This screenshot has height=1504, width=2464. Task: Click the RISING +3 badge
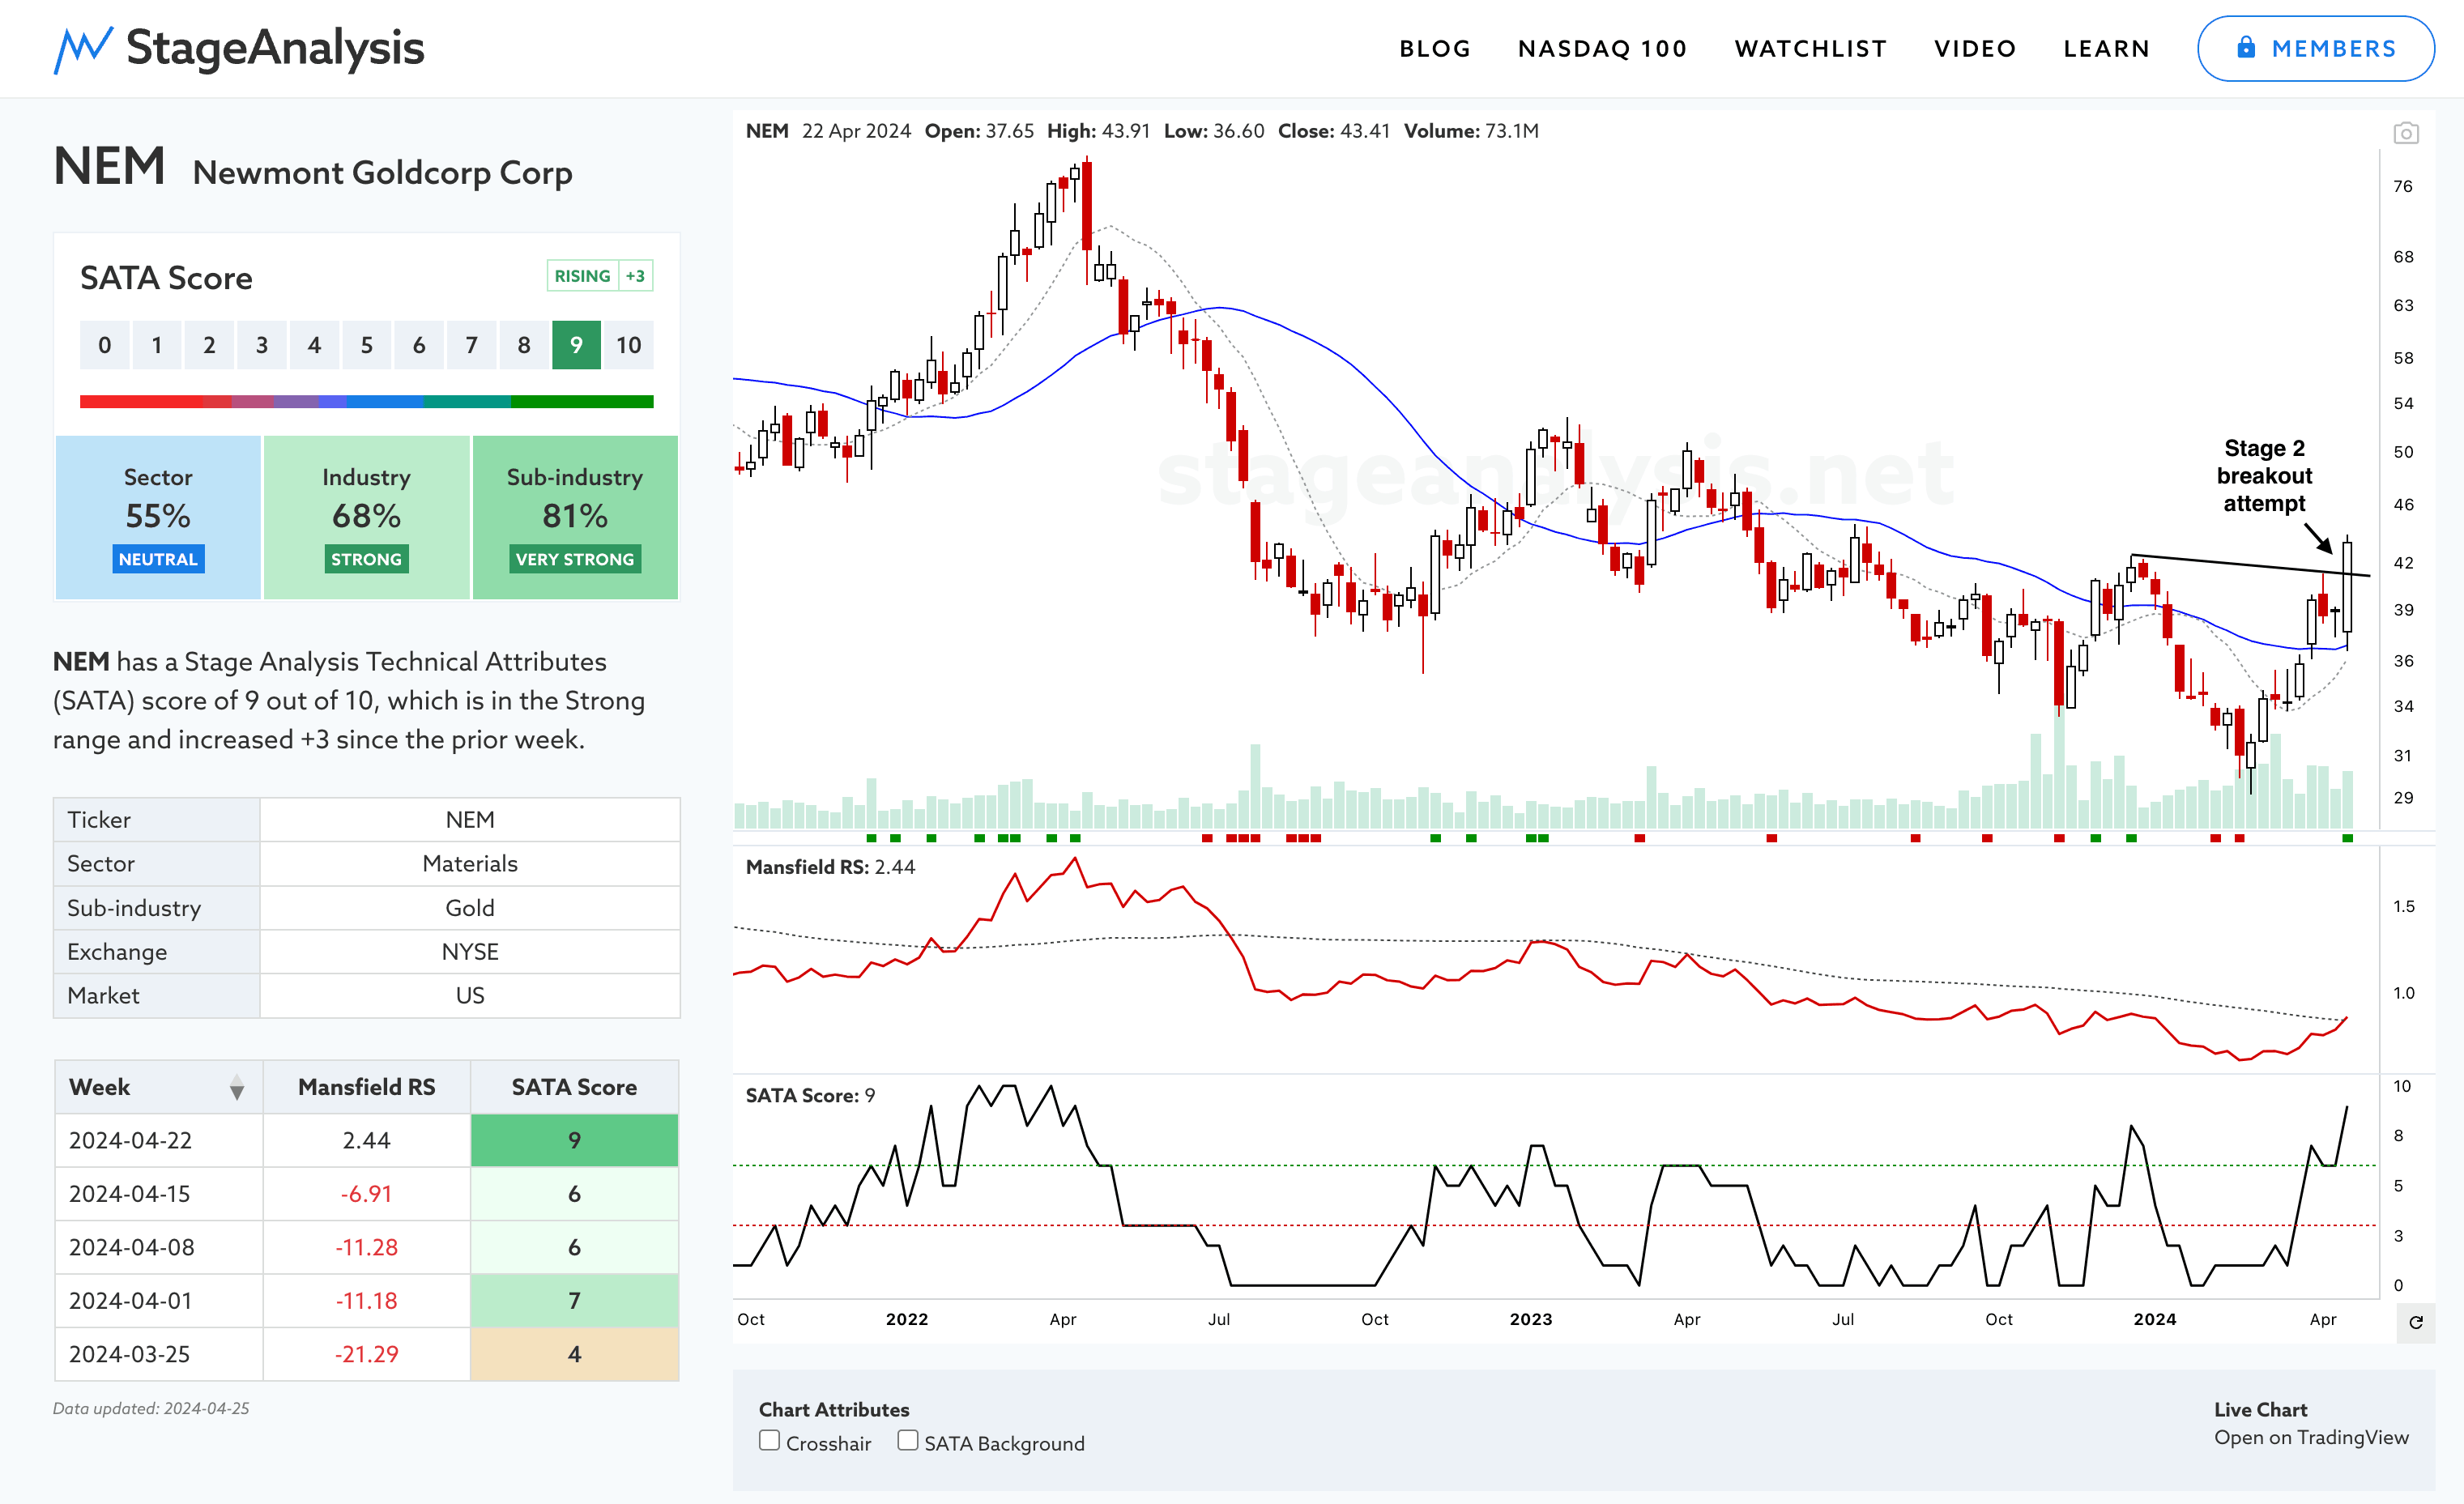[600, 276]
